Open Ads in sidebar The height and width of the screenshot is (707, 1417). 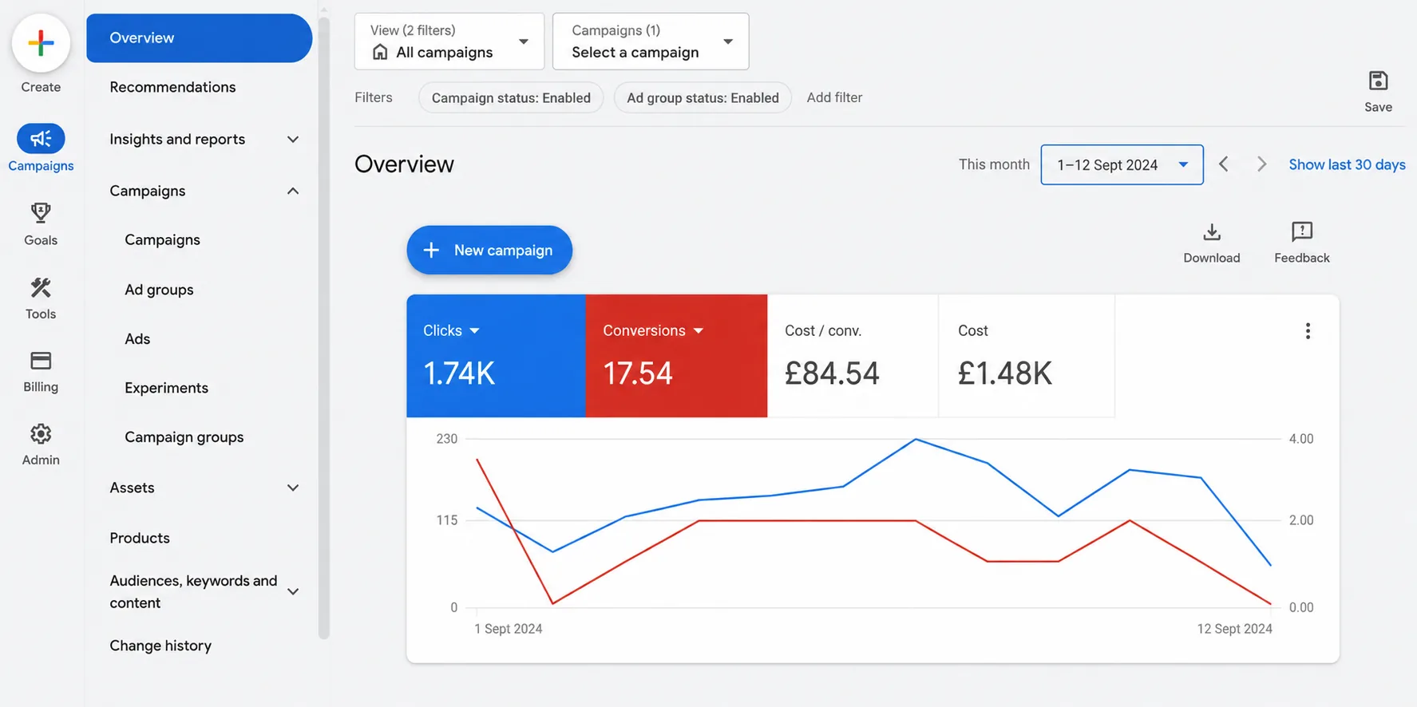[x=137, y=339]
